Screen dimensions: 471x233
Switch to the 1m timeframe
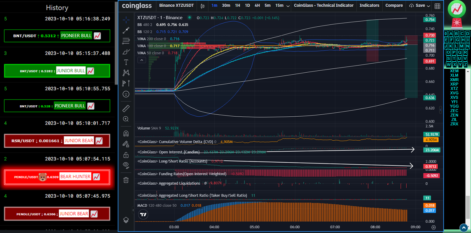[214, 6]
